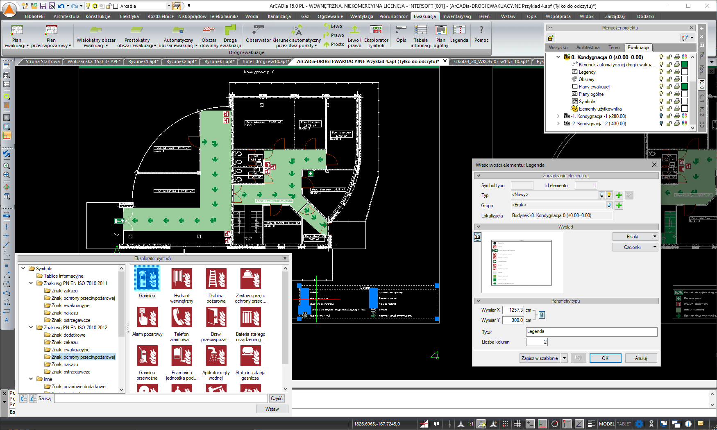Select the Drzwi przeciwpożarowe symbol
This screenshot has height=430, width=717.
point(216,324)
